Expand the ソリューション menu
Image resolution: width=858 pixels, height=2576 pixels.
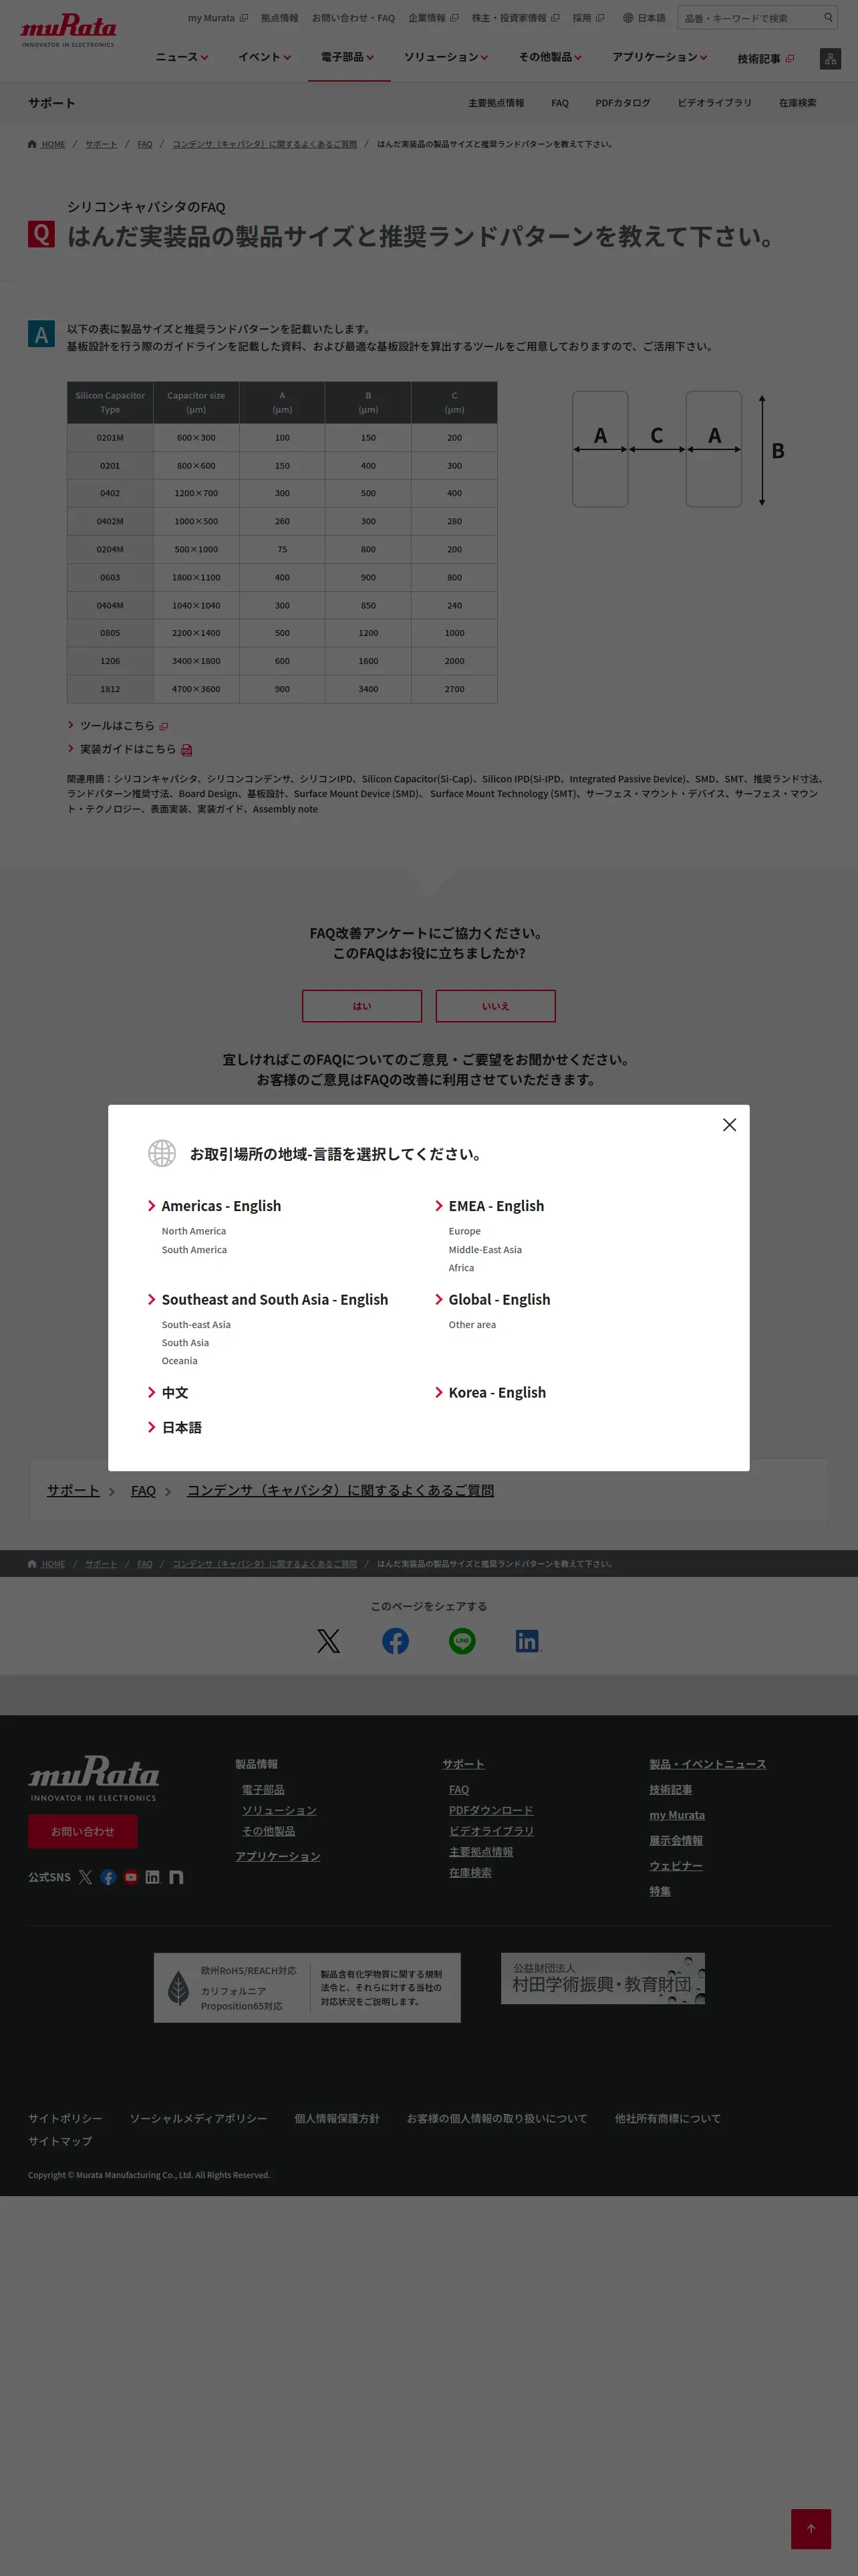446,57
